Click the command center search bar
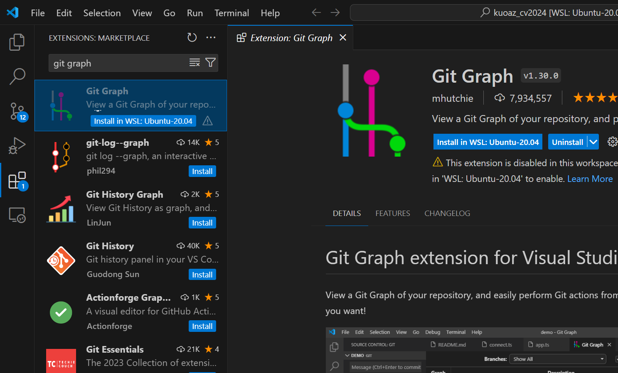The image size is (618, 373). click(x=484, y=12)
